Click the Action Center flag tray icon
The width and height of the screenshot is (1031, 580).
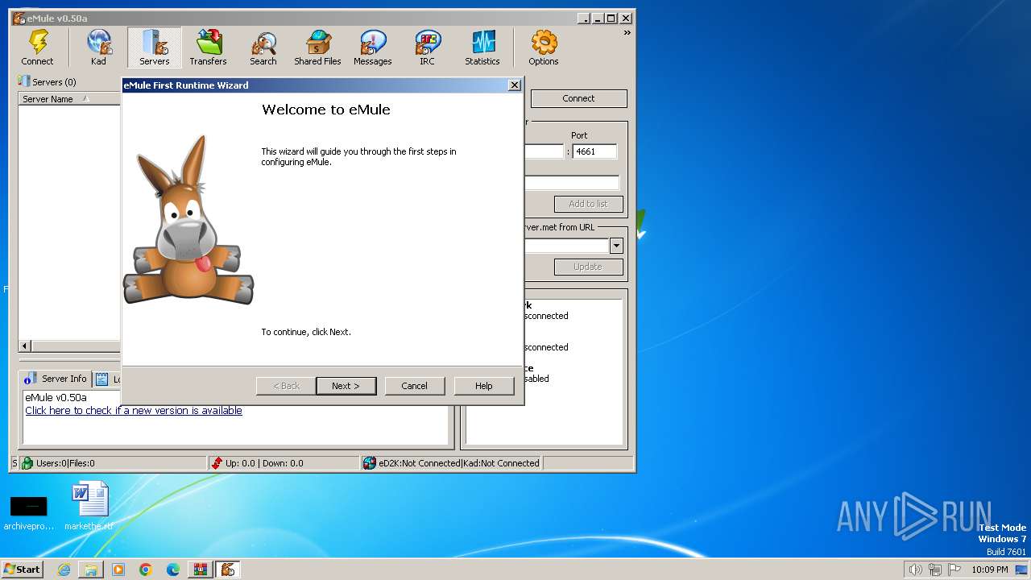tap(954, 570)
